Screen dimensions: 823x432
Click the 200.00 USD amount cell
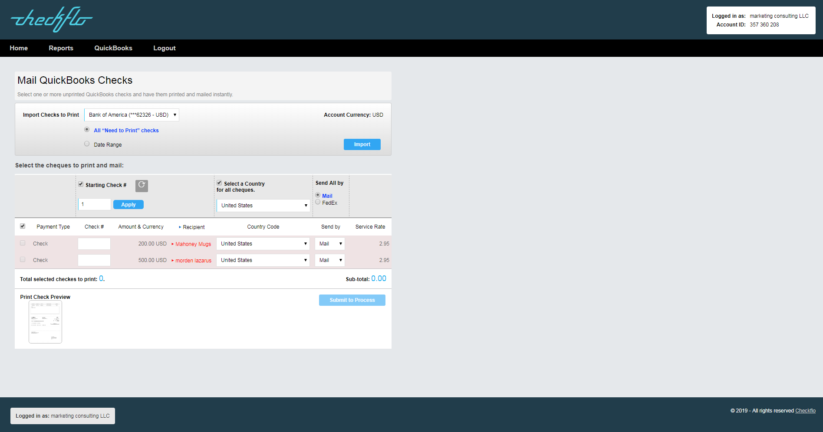tap(152, 244)
